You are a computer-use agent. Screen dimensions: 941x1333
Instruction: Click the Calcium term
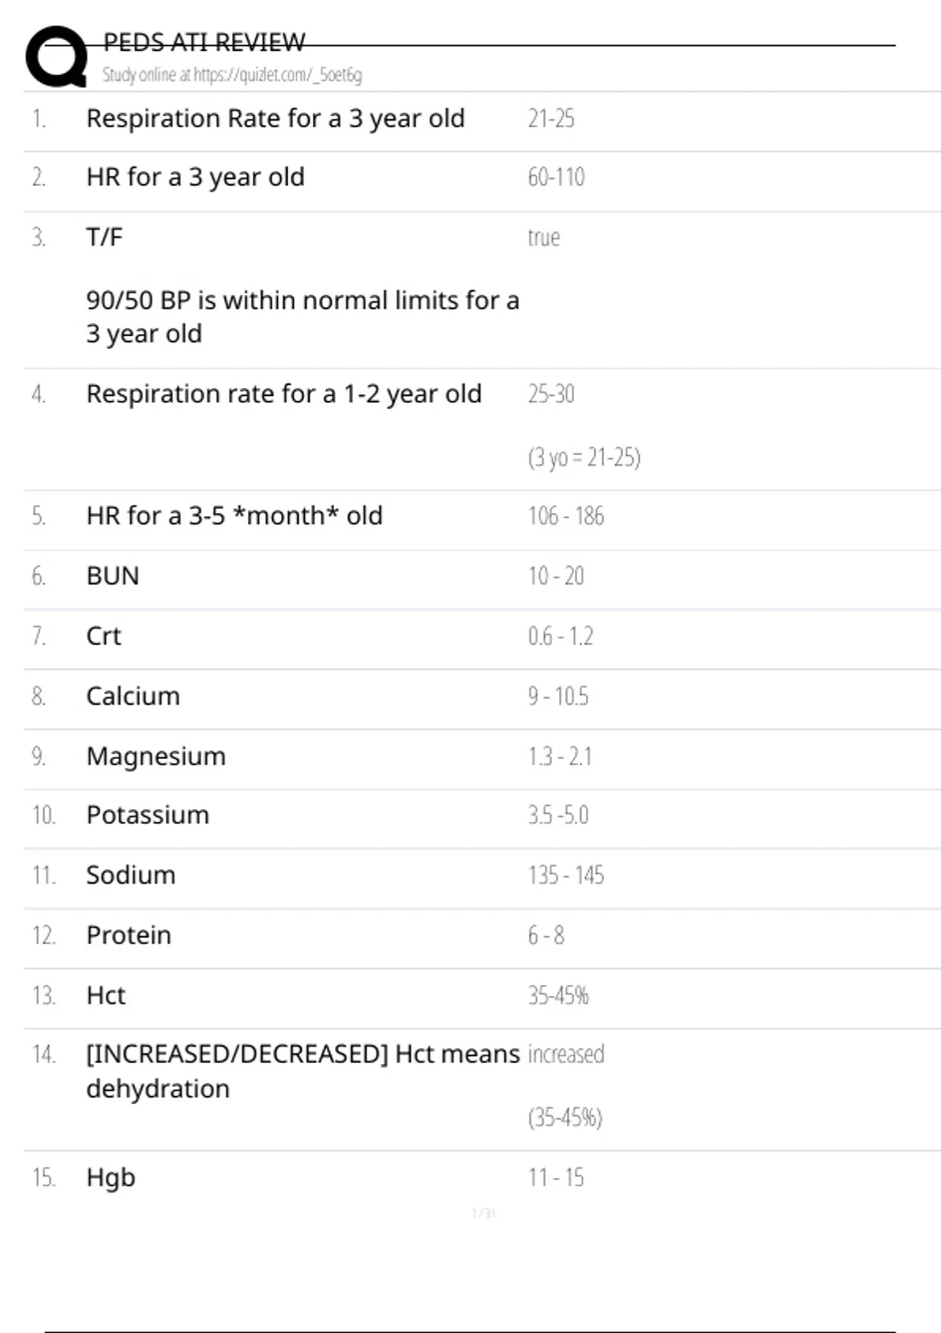pyautogui.click(x=133, y=696)
